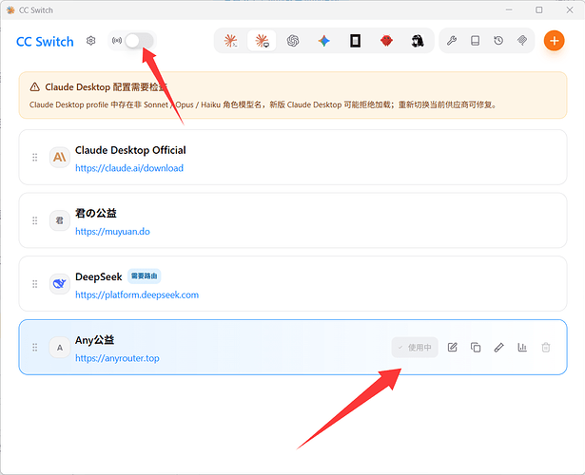This screenshot has height=475, width=585.
Task: Open the https://anyrouter.top link
Action: [x=117, y=358]
